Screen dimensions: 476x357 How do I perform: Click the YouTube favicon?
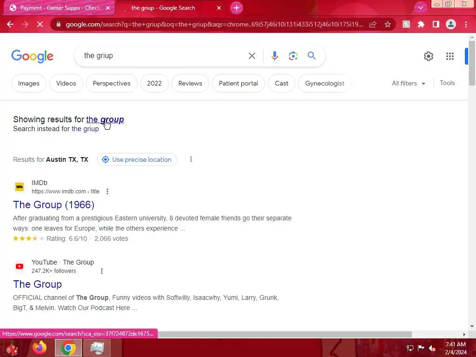click(x=20, y=266)
